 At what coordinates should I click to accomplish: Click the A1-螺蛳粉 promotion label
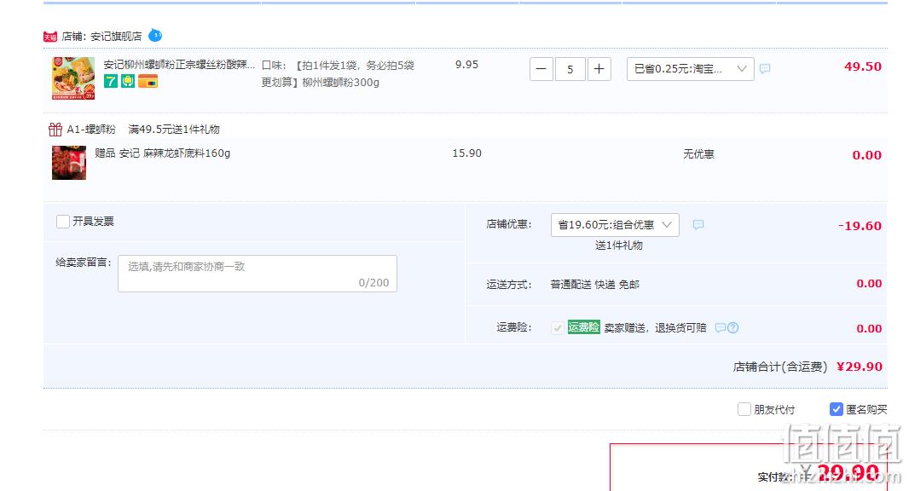click(x=91, y=130)
